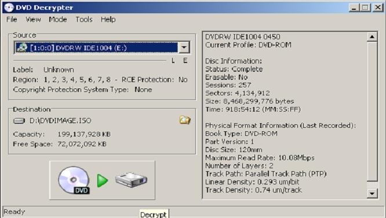Click the drive icon beside D:\DVDIMAGE.ISO
This screenshot has height=218, width=386.
19,121
